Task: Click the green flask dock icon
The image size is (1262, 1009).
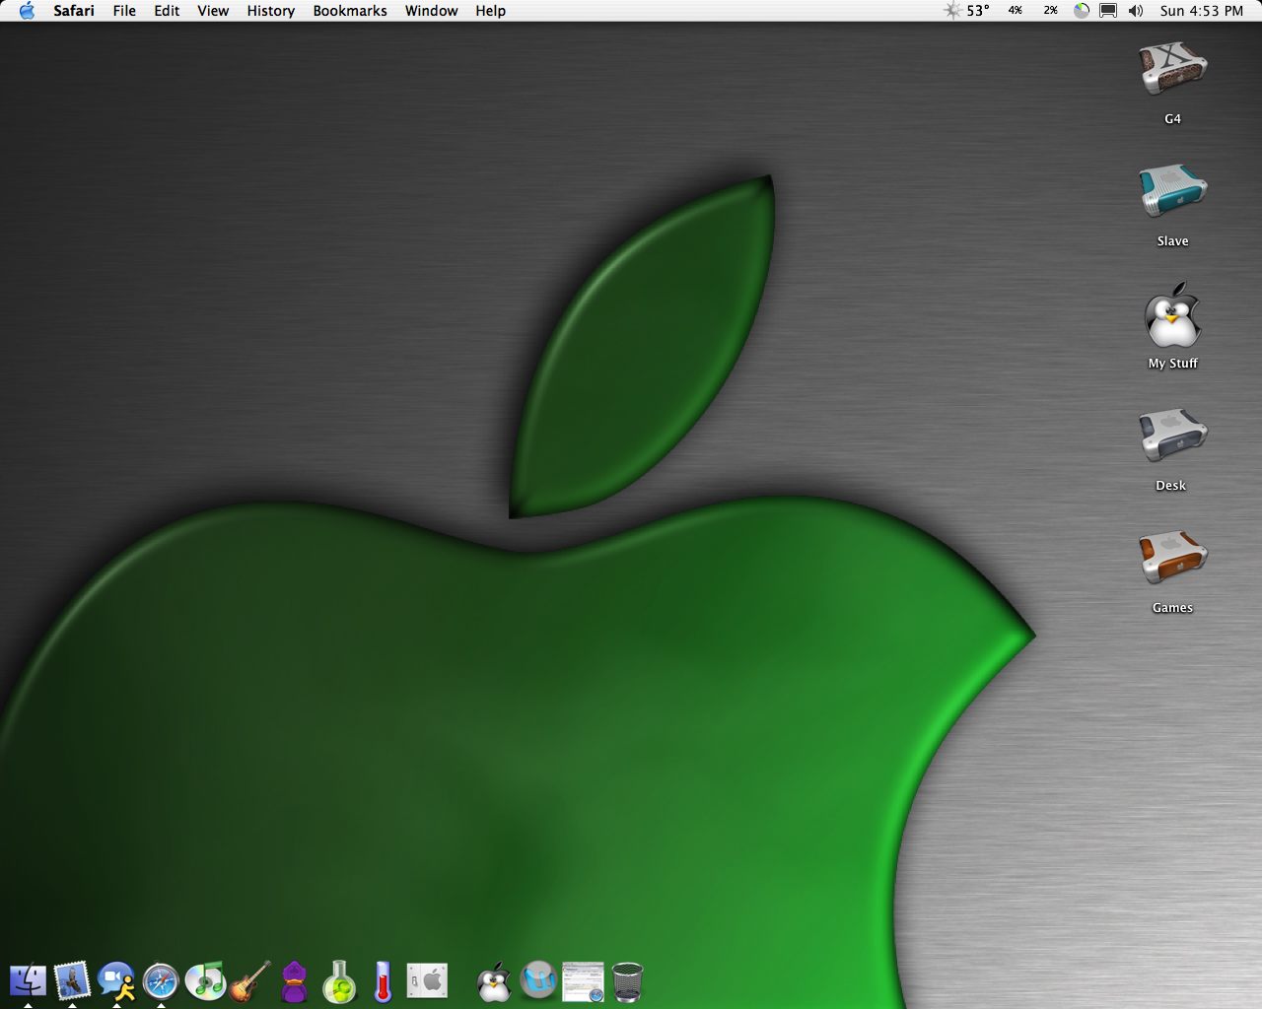Action: point(338,981)
